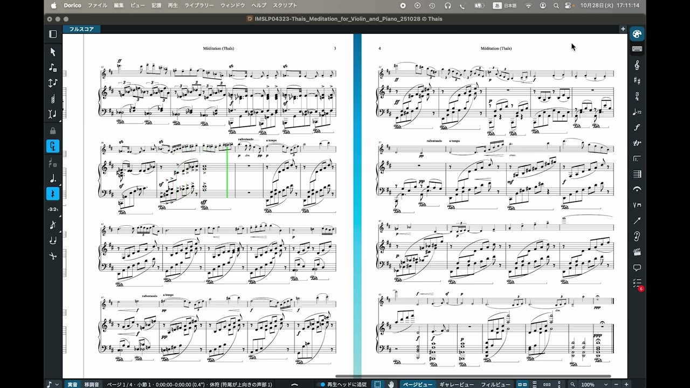Open the key signatures panel

coord(637,81)
